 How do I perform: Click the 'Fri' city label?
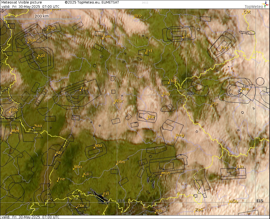click(x=106, y=194)
